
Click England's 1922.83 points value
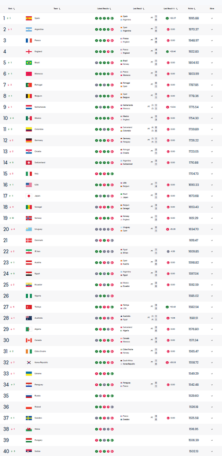click(193, 51)
